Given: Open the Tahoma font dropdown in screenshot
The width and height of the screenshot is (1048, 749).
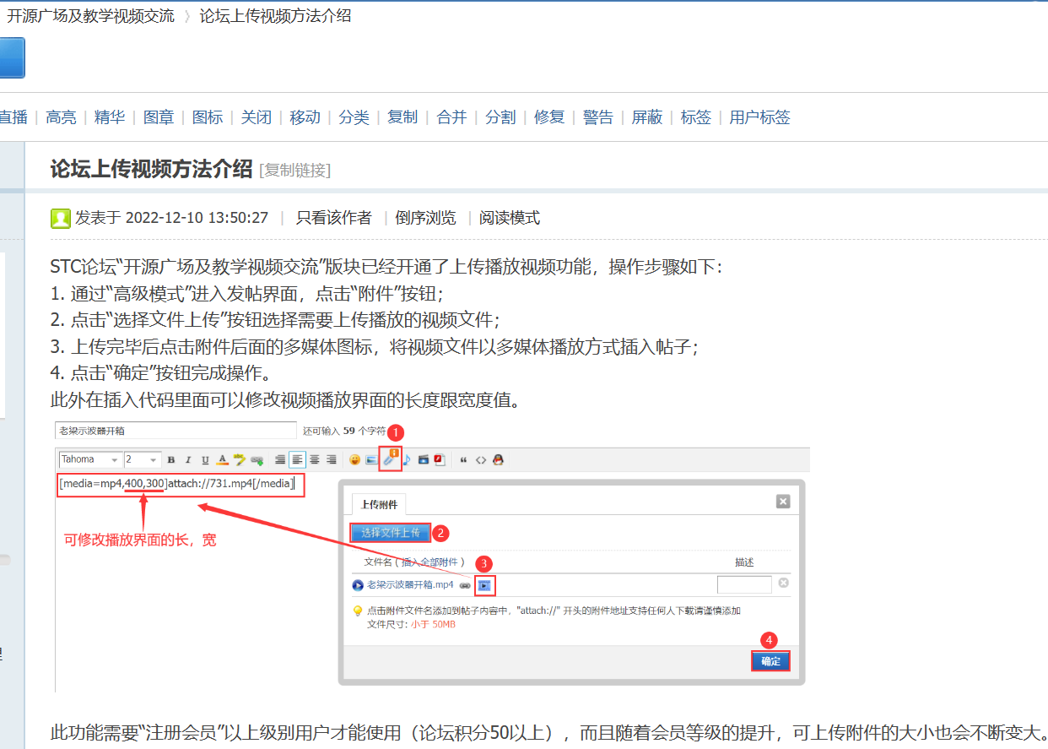Looking at the screenshot, I should [90, 459].
